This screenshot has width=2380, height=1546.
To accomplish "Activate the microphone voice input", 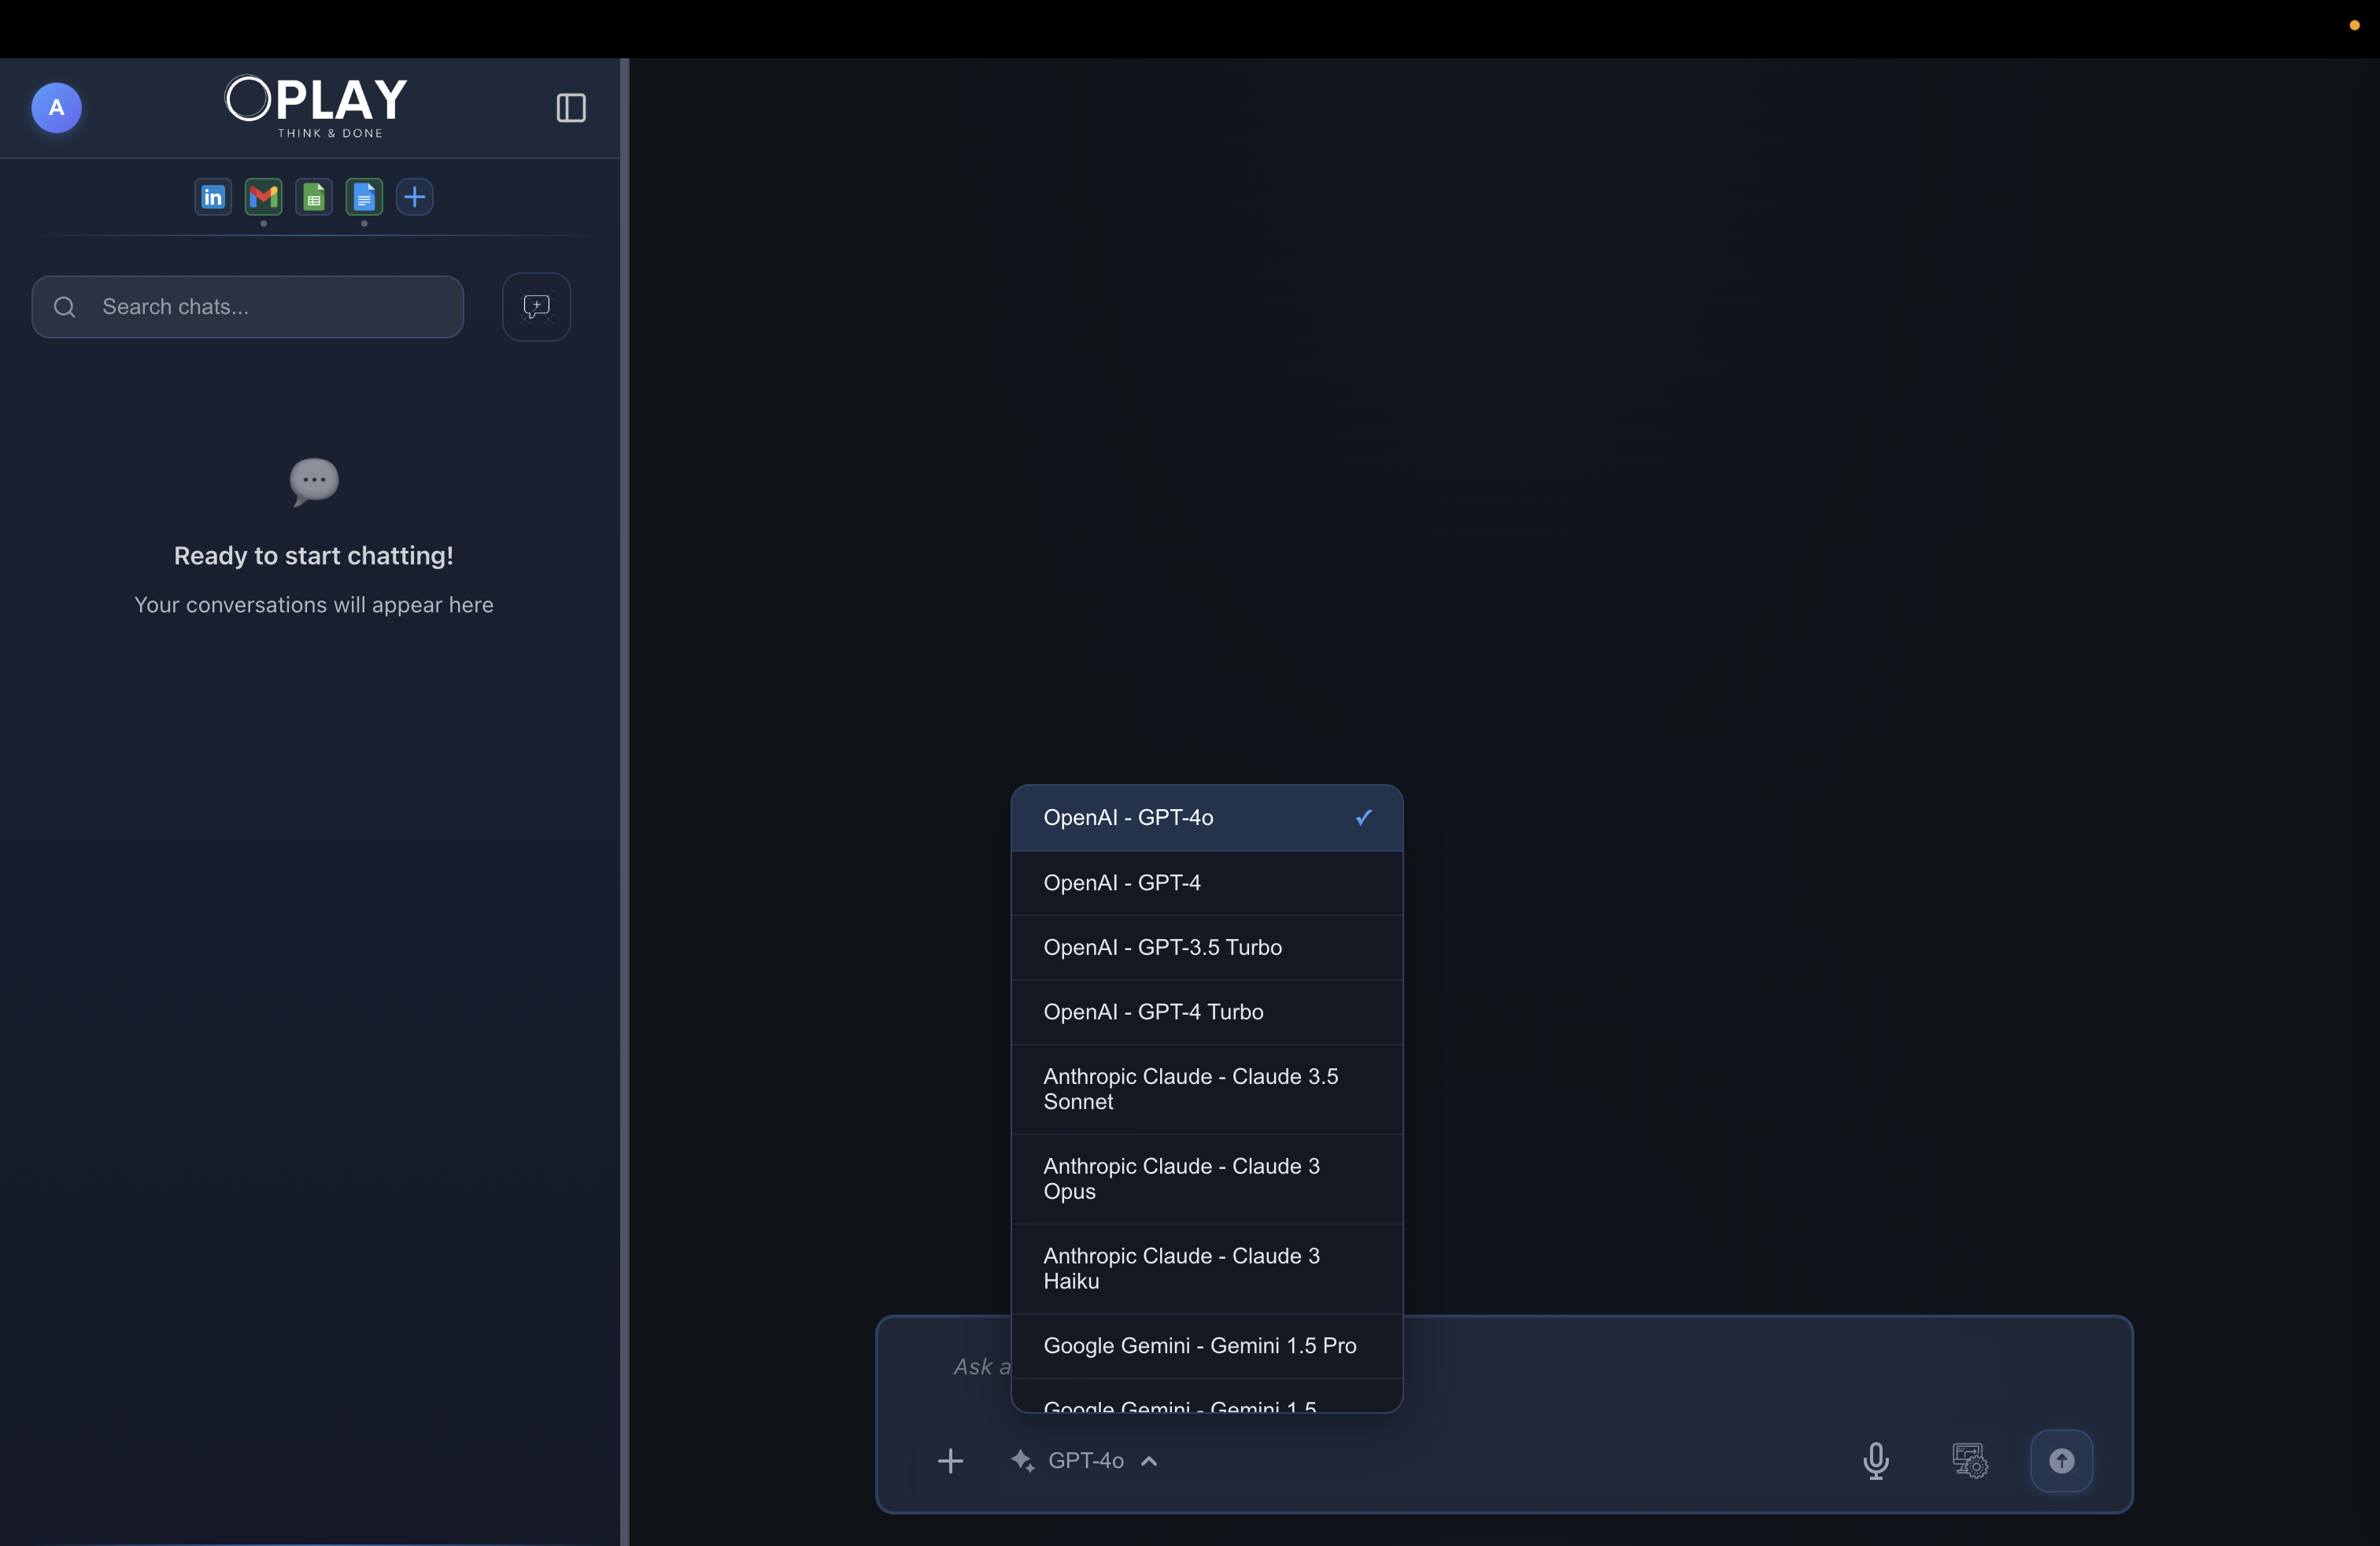I will 1876,1460.
